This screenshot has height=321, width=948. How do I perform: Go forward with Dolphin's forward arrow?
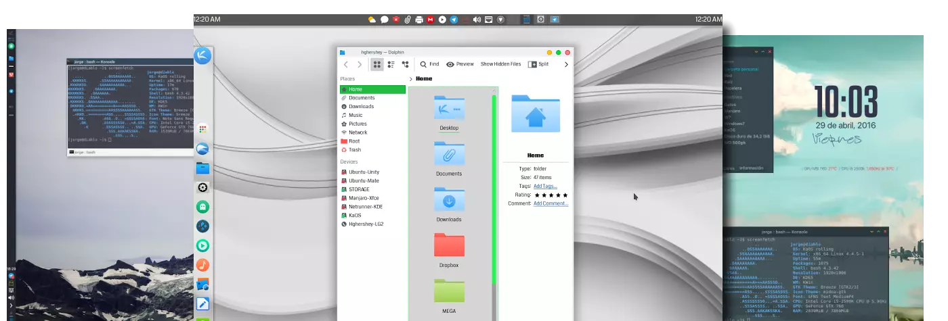(x=360, y=65)
